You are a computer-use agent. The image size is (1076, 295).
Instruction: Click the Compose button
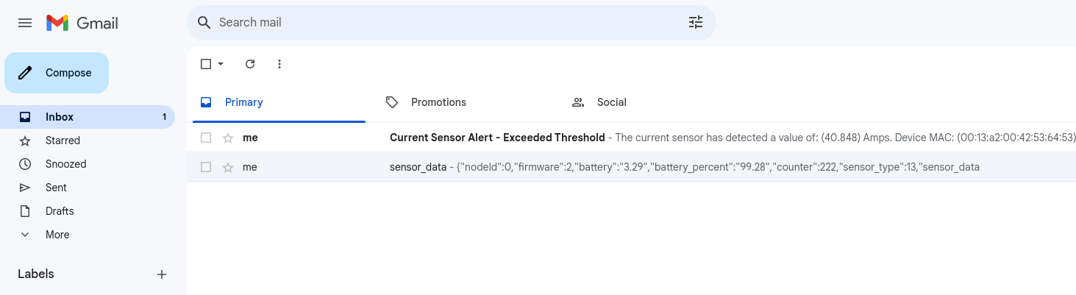point(57,73)
